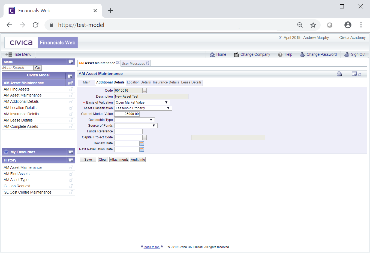Switch to the Insurance Details tab
The image size is (370, 258).
coord(166,82)
